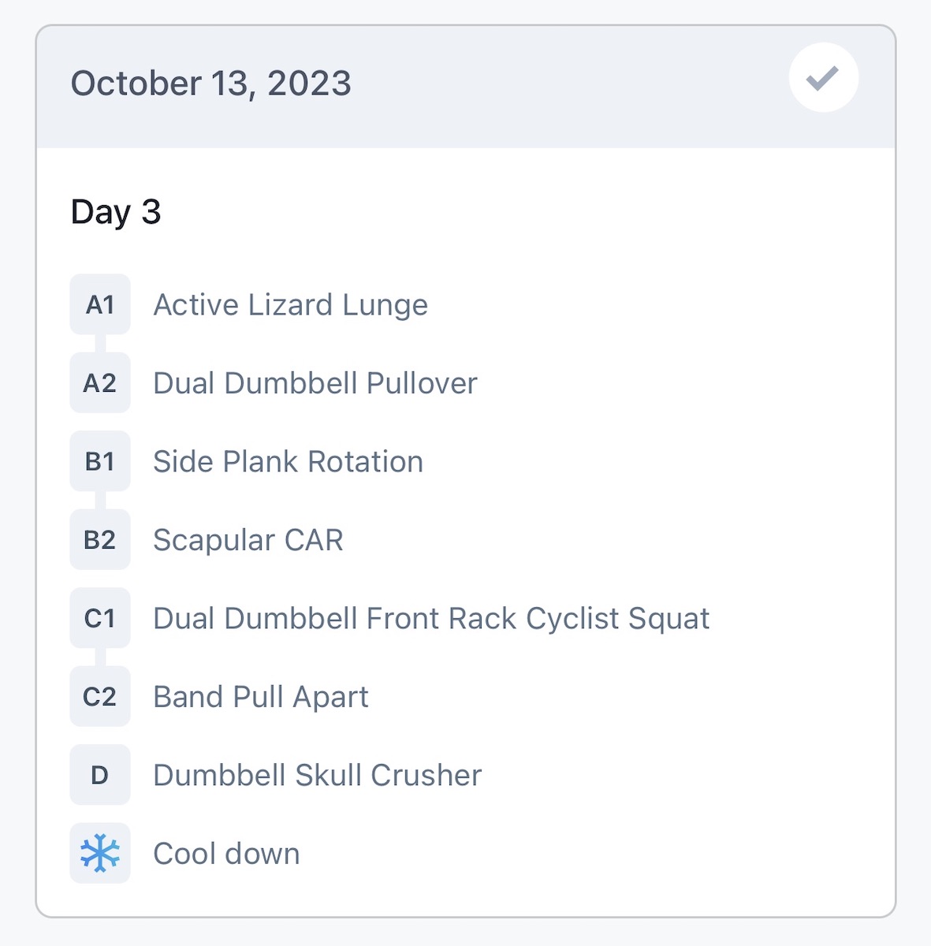The image size is (931, 946).
Task: Click the C1 exercise badge
Action: (100, 618)
